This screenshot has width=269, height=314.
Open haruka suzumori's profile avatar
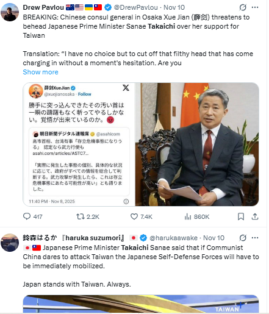(x=10, y=243)
